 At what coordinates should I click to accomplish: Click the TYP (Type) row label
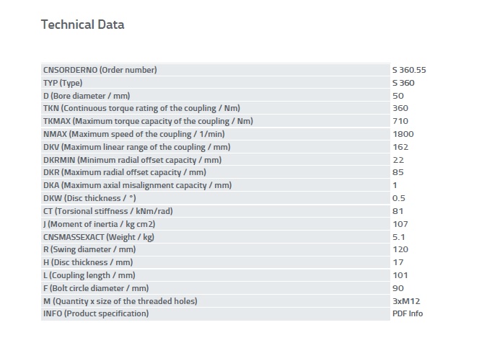point(63,83)
